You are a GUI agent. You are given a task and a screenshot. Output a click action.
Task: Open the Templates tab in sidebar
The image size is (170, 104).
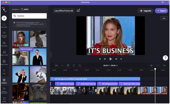point(4,44)
